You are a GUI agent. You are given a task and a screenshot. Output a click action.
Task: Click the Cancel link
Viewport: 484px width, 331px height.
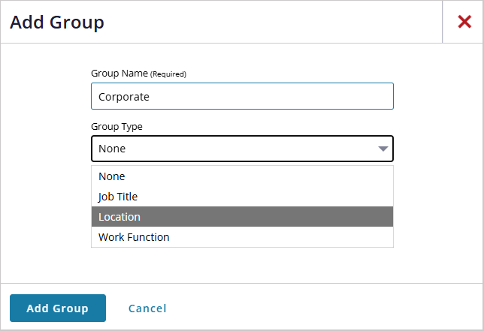pos(147,308)
